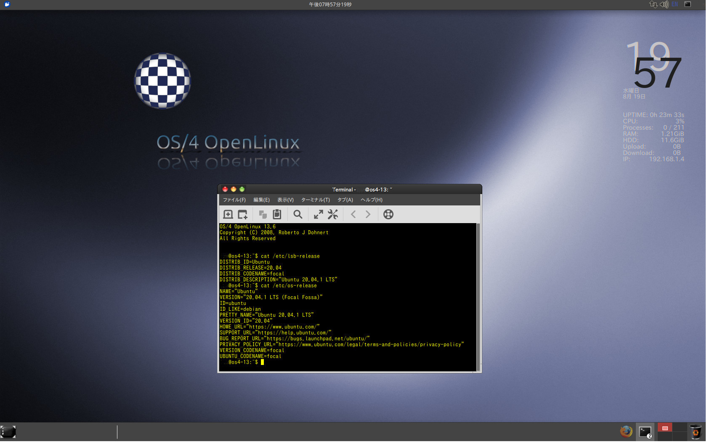Open a new tab in Terminal toolbar
707x442 pixels.
(x=228, y=215)
